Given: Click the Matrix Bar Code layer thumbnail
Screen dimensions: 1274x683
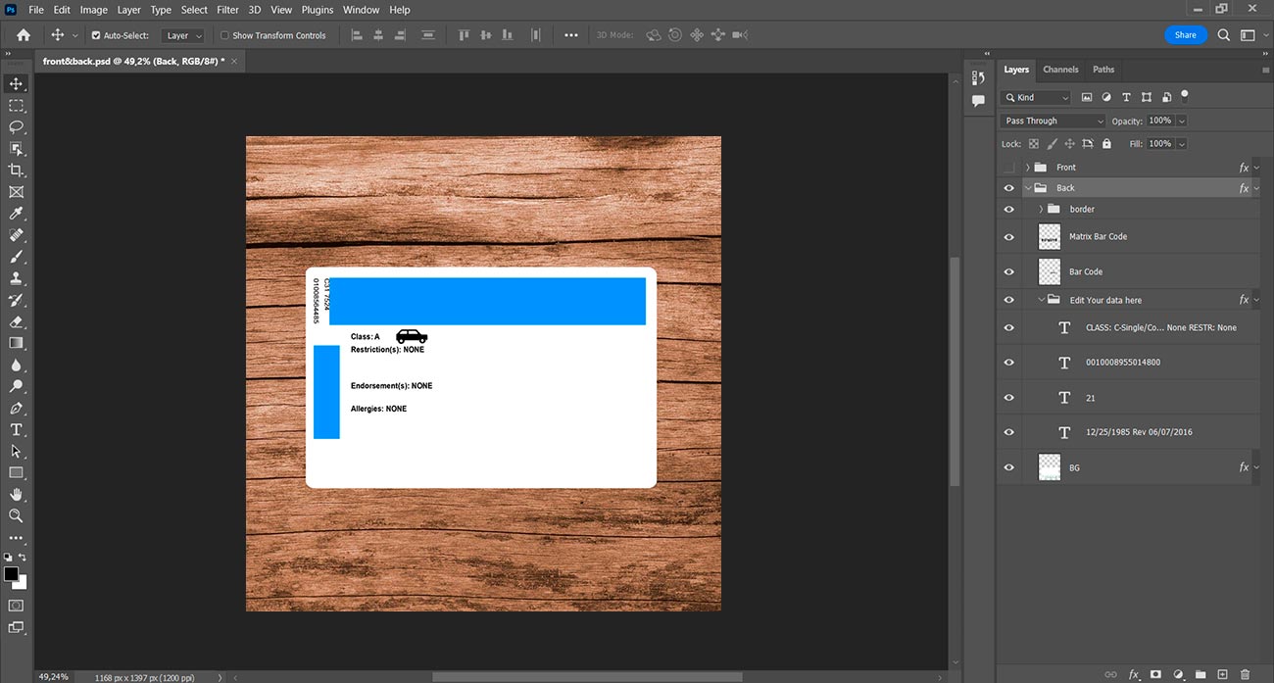Looking at the screenshot, I should 1049,236.
